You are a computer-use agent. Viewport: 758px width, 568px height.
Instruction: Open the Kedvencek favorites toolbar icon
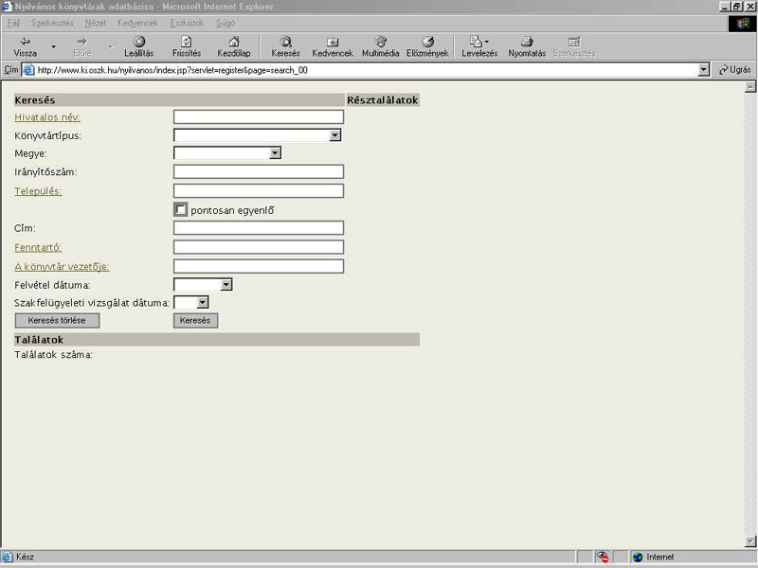pos(333,42)
